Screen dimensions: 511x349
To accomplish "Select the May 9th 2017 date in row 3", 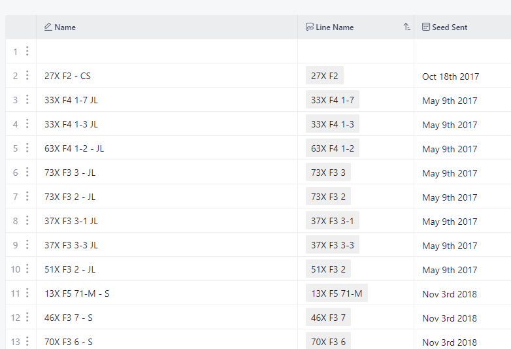I will [x=450, y=101].
